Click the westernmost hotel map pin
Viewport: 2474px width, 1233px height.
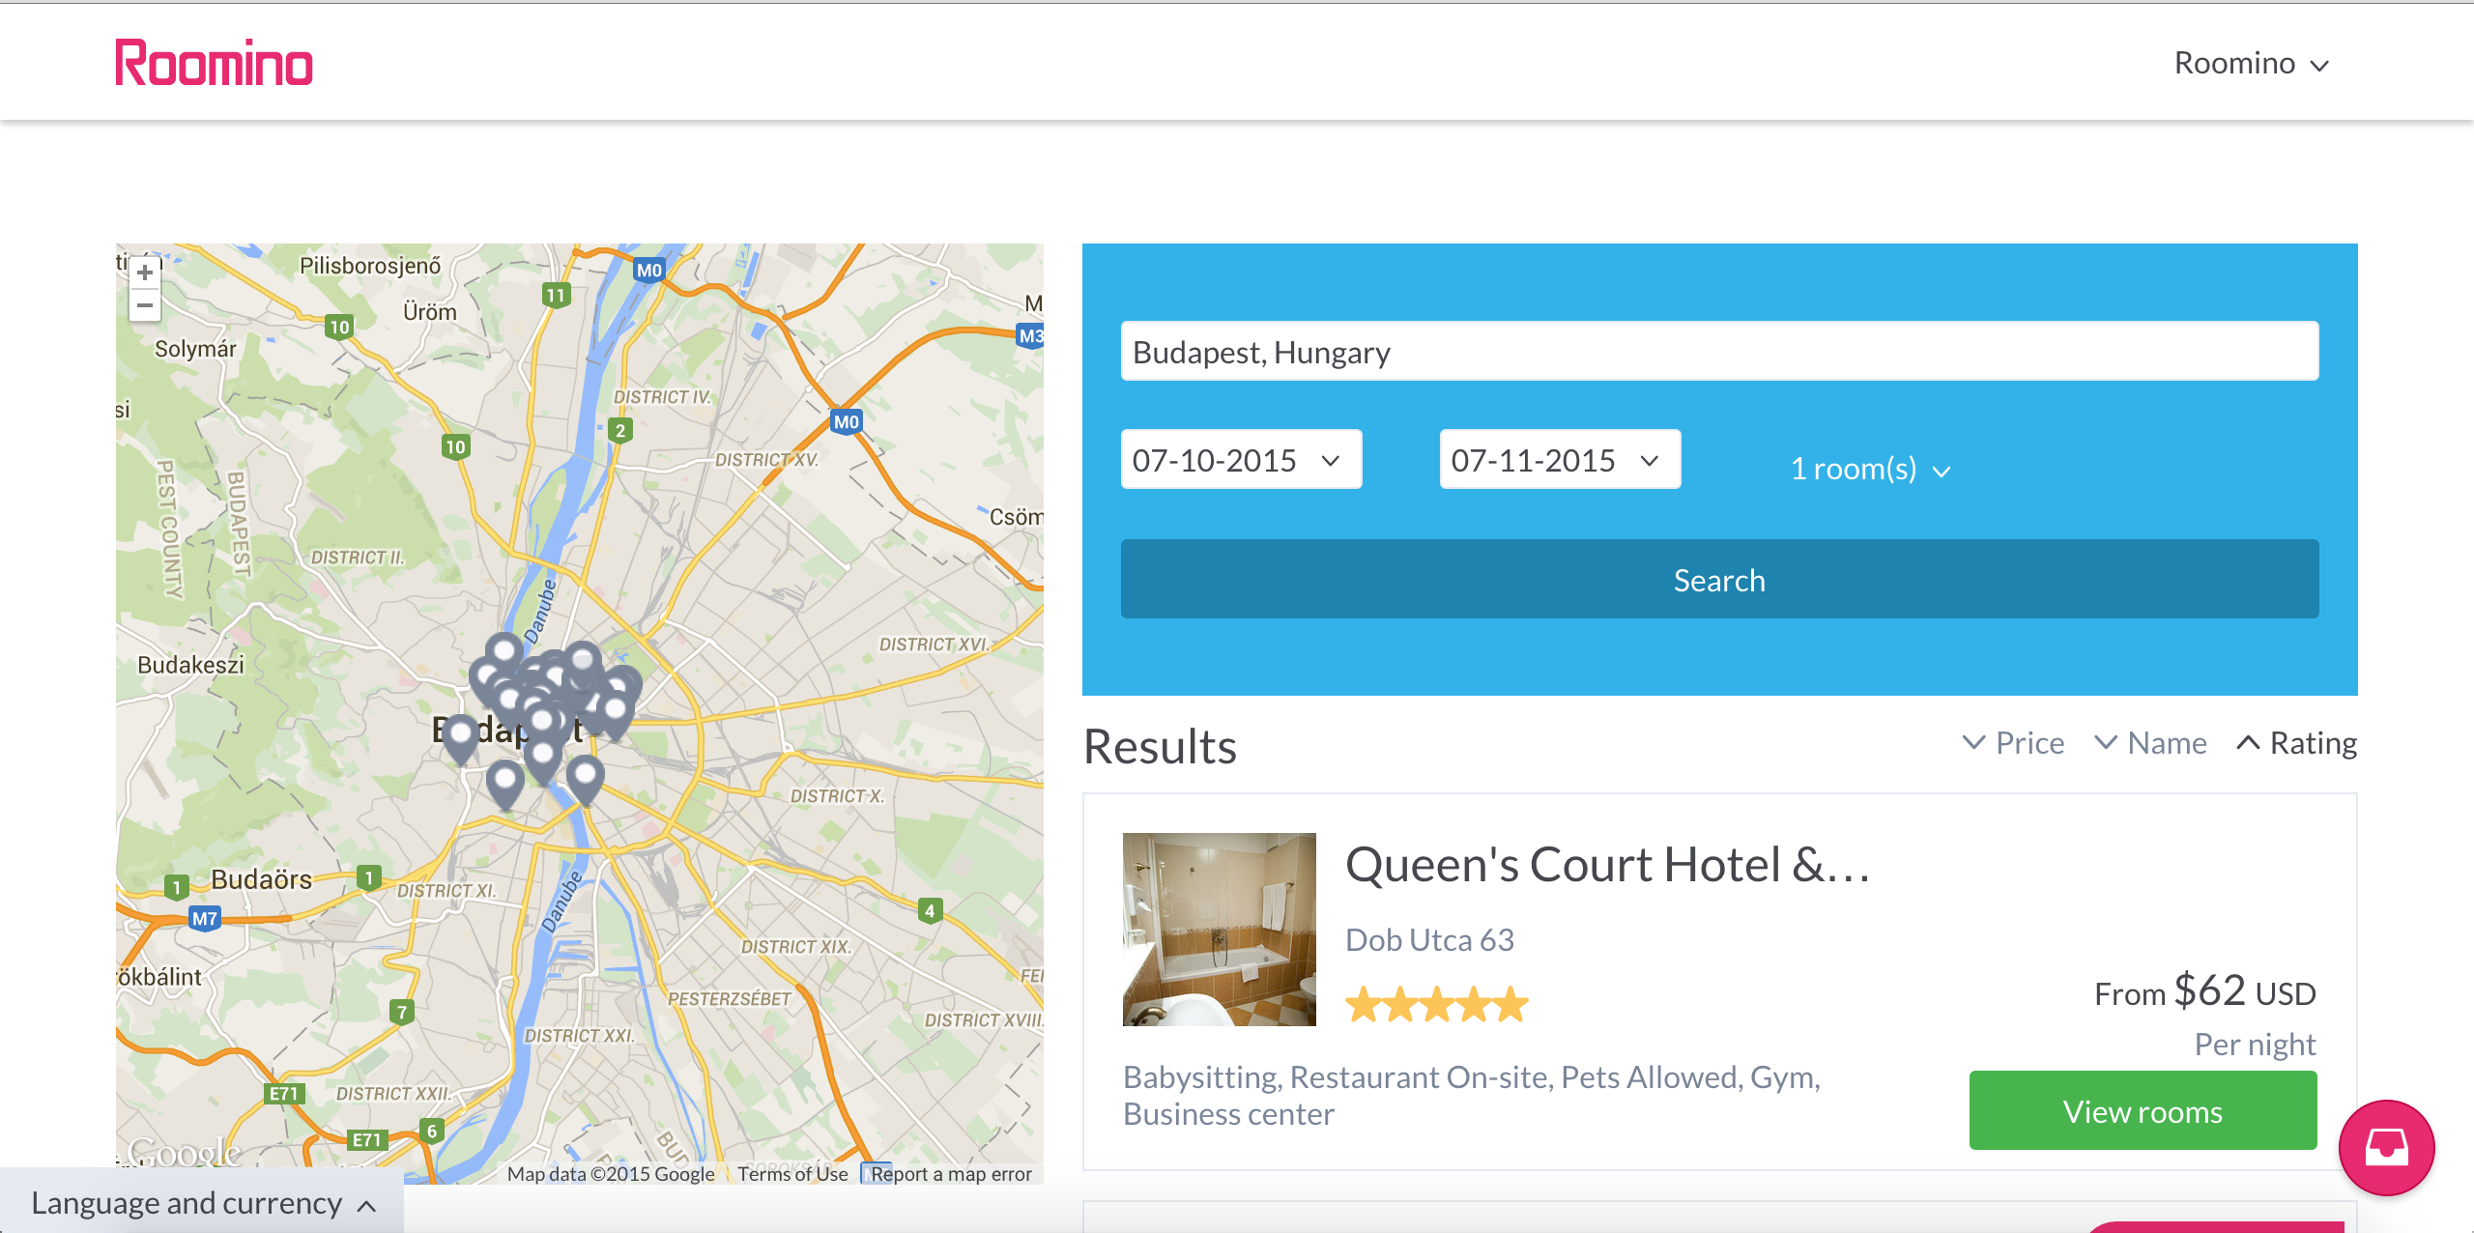pos(461,734)
